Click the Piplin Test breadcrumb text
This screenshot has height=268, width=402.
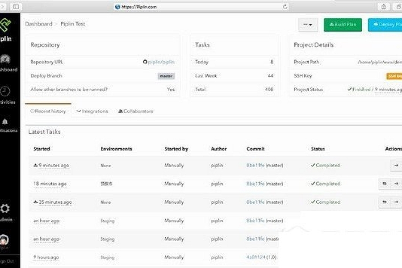(x=73, y=24)
